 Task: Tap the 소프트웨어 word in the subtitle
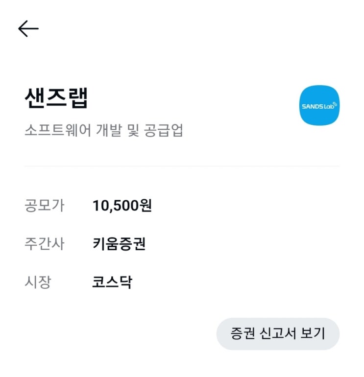click(x=58, y=130)
